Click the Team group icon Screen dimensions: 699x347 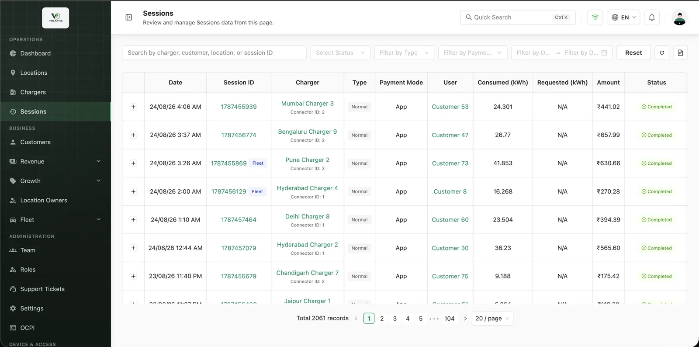coord(13,250)
